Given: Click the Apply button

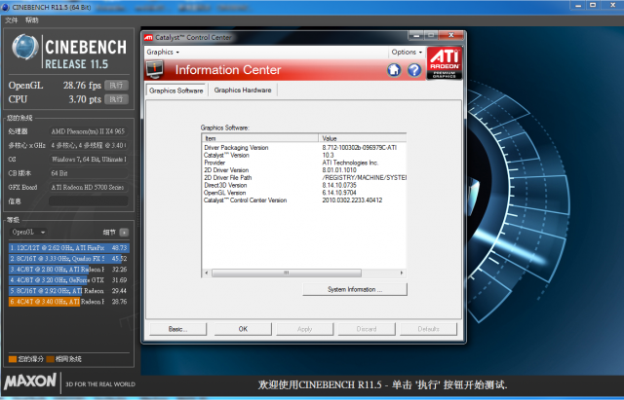Looking at the screenshot, I should [x=305, y=329].
